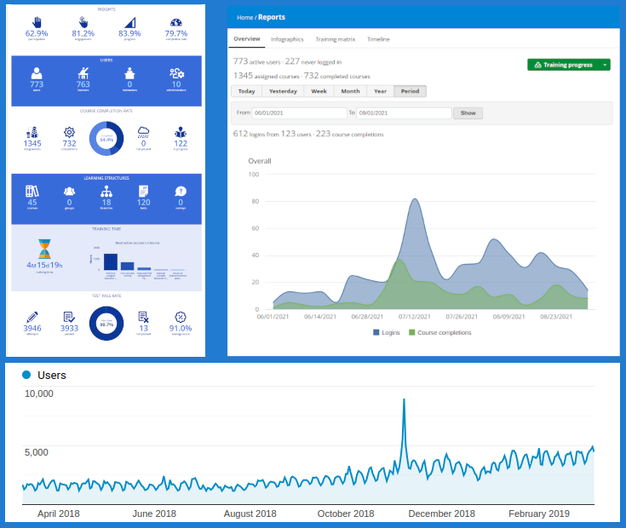The image size is (626, 528).
Task: Go to Home breadcrumb link
Action: click(244, 17)
